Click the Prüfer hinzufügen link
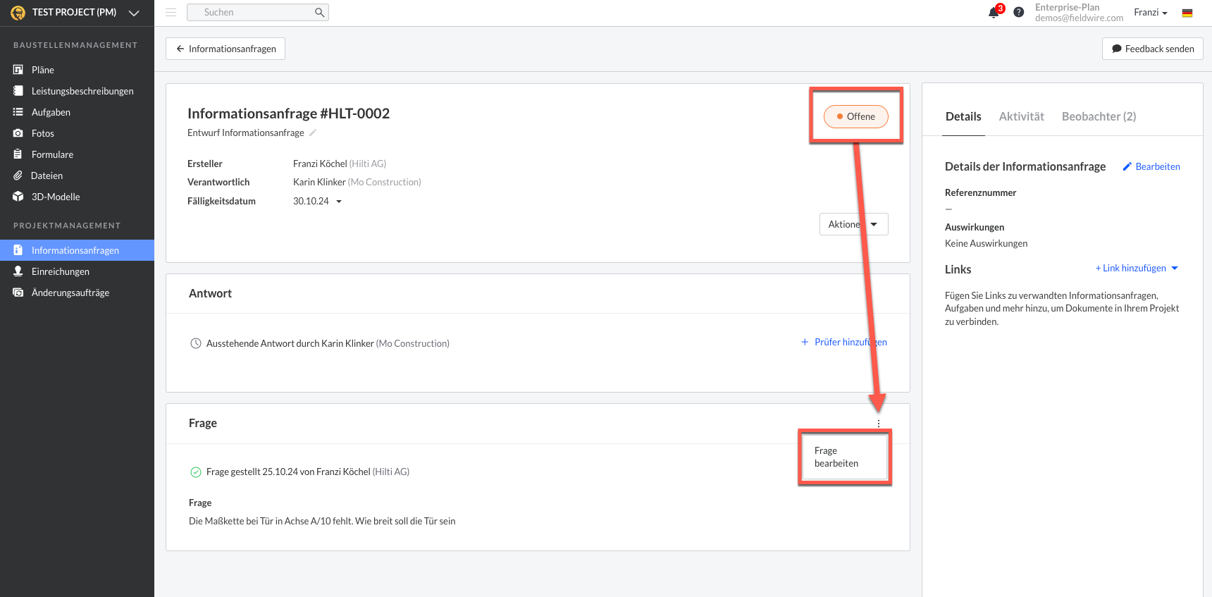The height and width of the screenshot is (597, 1212). 843,342
